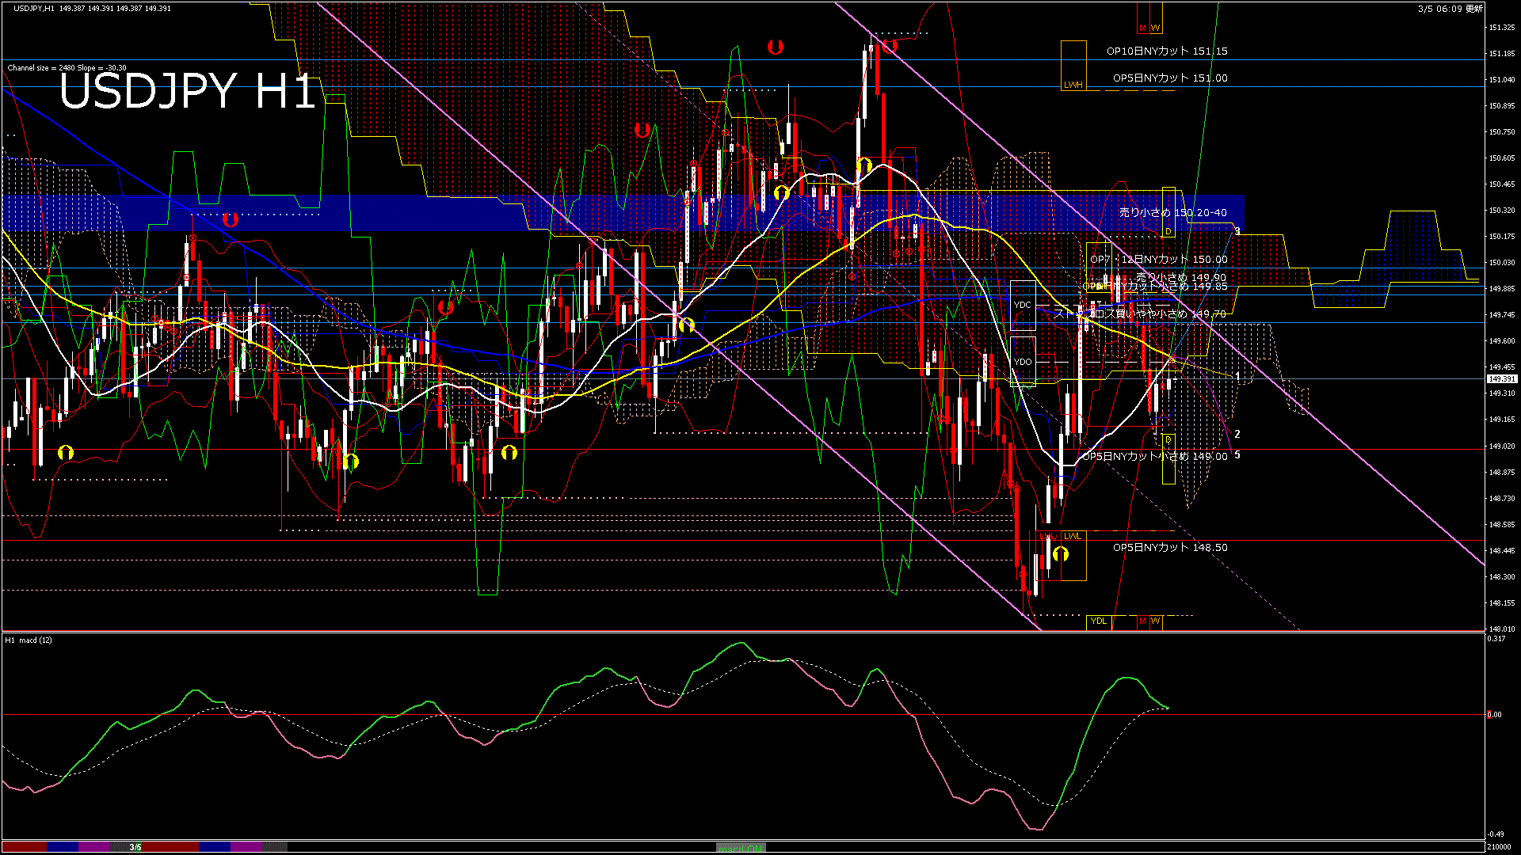Screen dimensions: 1521x855
Task: Click the MACD scale value -0.49
Action: click(1496, 834)
